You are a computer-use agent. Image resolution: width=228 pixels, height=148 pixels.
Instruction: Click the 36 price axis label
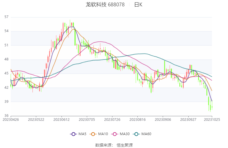[x=7, y=116]
